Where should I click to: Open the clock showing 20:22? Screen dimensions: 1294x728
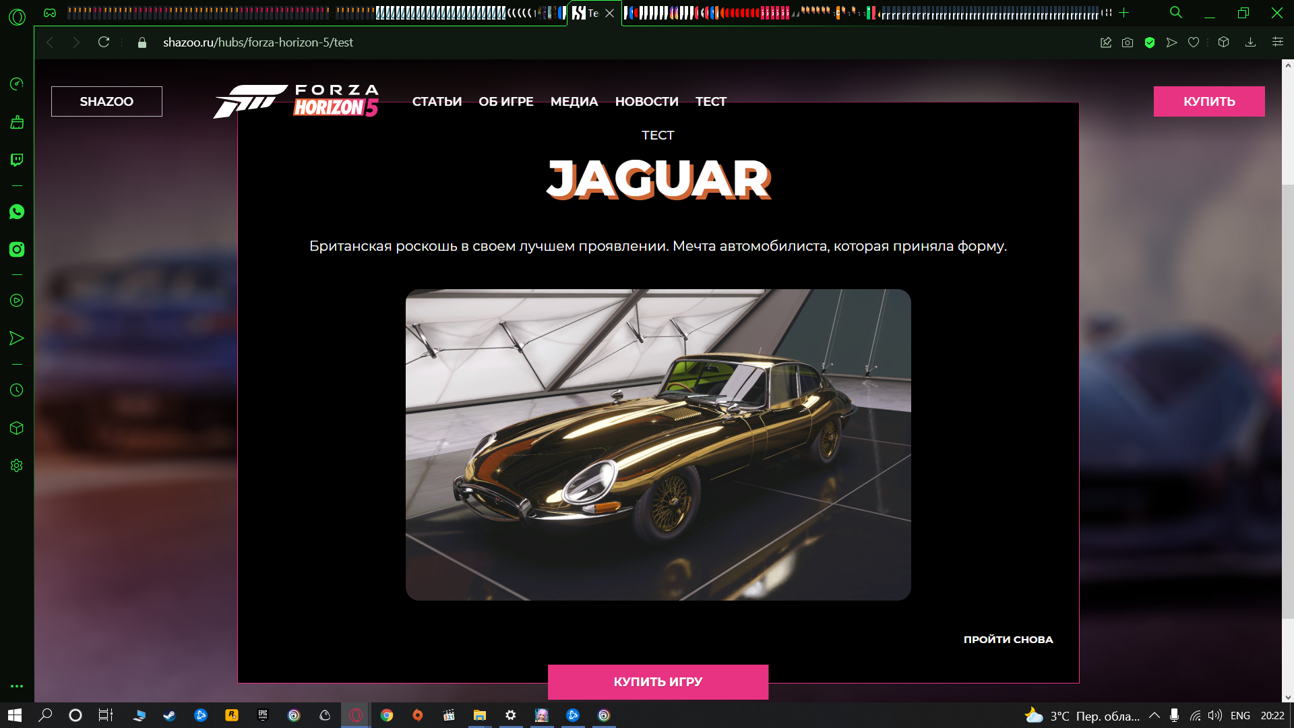pyautogui.click(x=1272, y=716)
